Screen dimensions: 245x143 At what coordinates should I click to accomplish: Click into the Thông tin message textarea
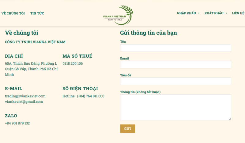pyautogui.click(x=175, y=107)
